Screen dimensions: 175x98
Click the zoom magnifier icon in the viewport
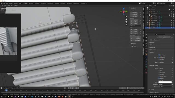126,16
